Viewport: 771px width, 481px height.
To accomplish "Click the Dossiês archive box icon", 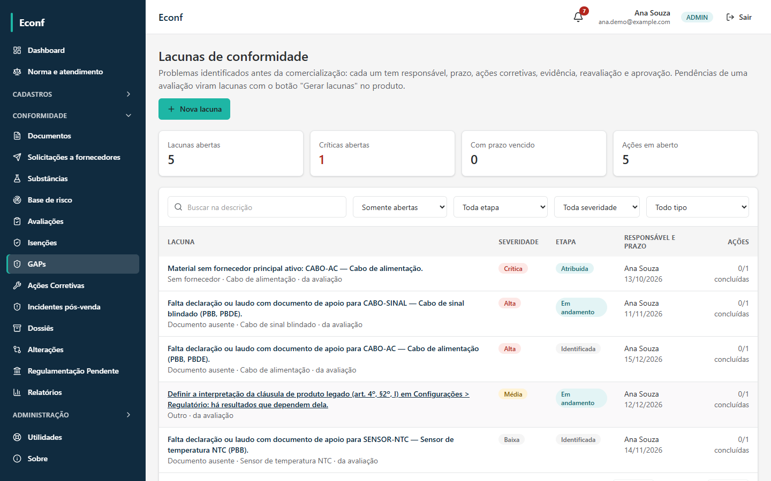I will (17, 328).
